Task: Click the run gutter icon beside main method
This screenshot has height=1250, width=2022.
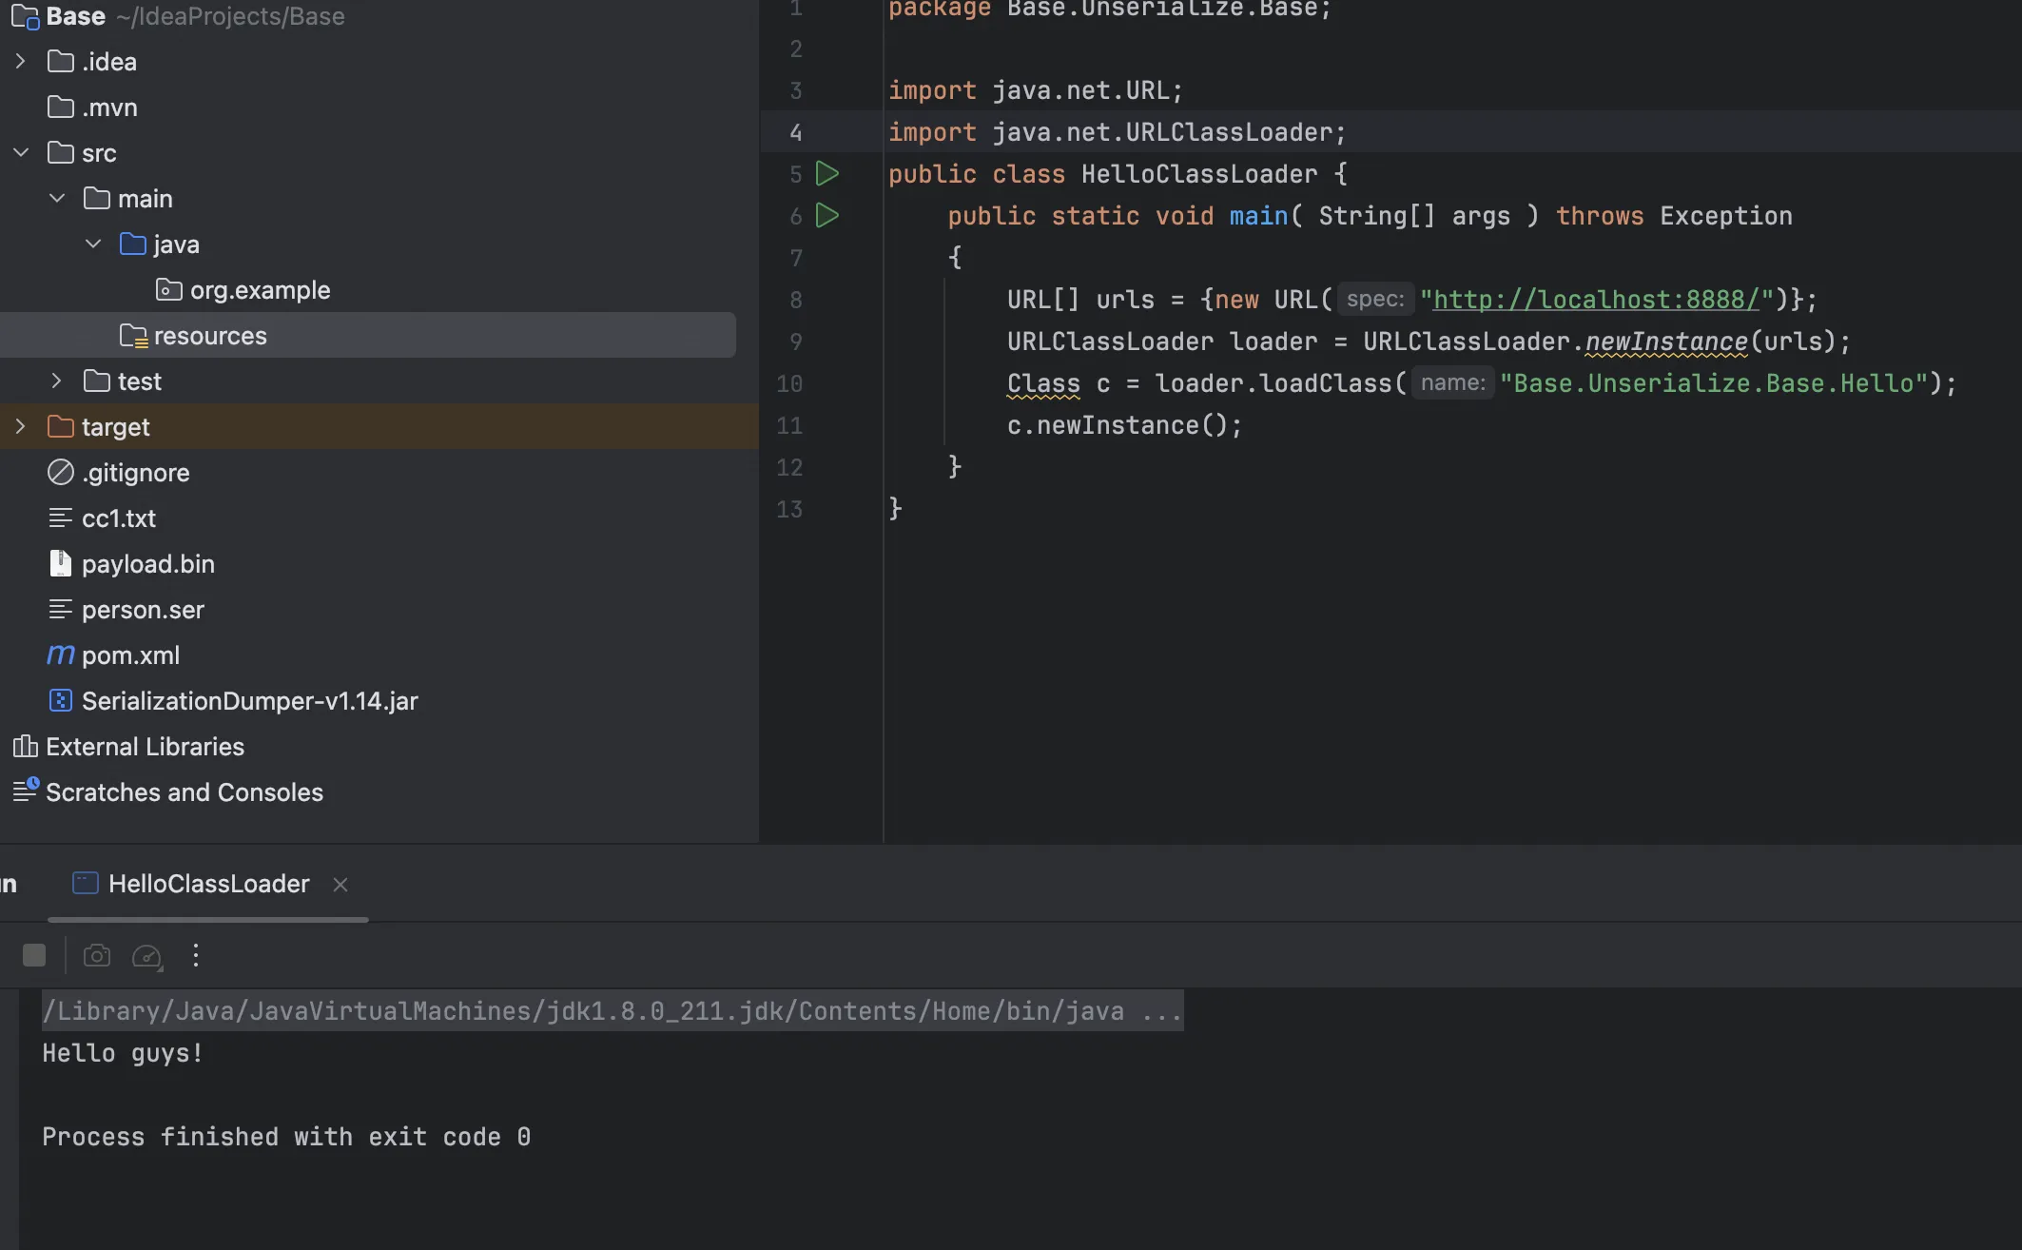Action: coord(827,216)
